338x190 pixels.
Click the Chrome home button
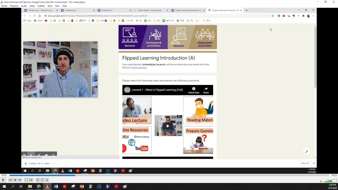[x=39, y=16]
